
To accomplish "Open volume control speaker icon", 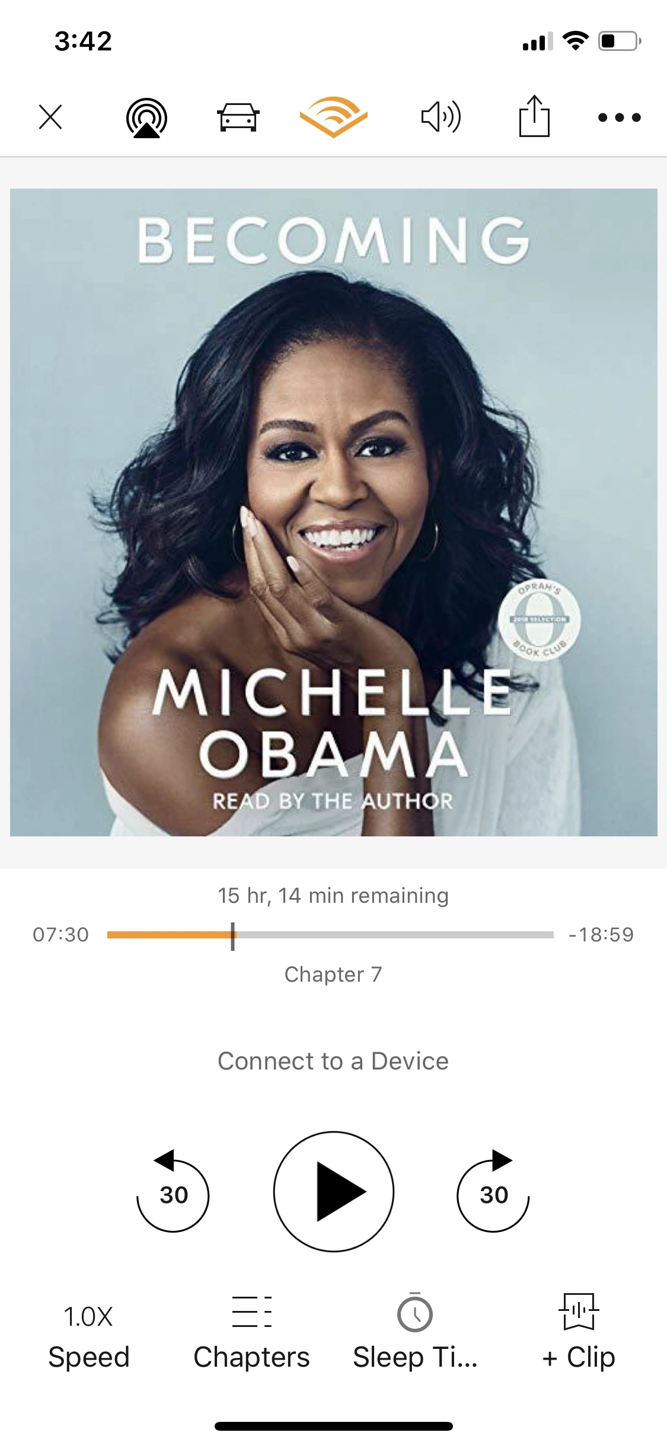I will click(441, 117).
